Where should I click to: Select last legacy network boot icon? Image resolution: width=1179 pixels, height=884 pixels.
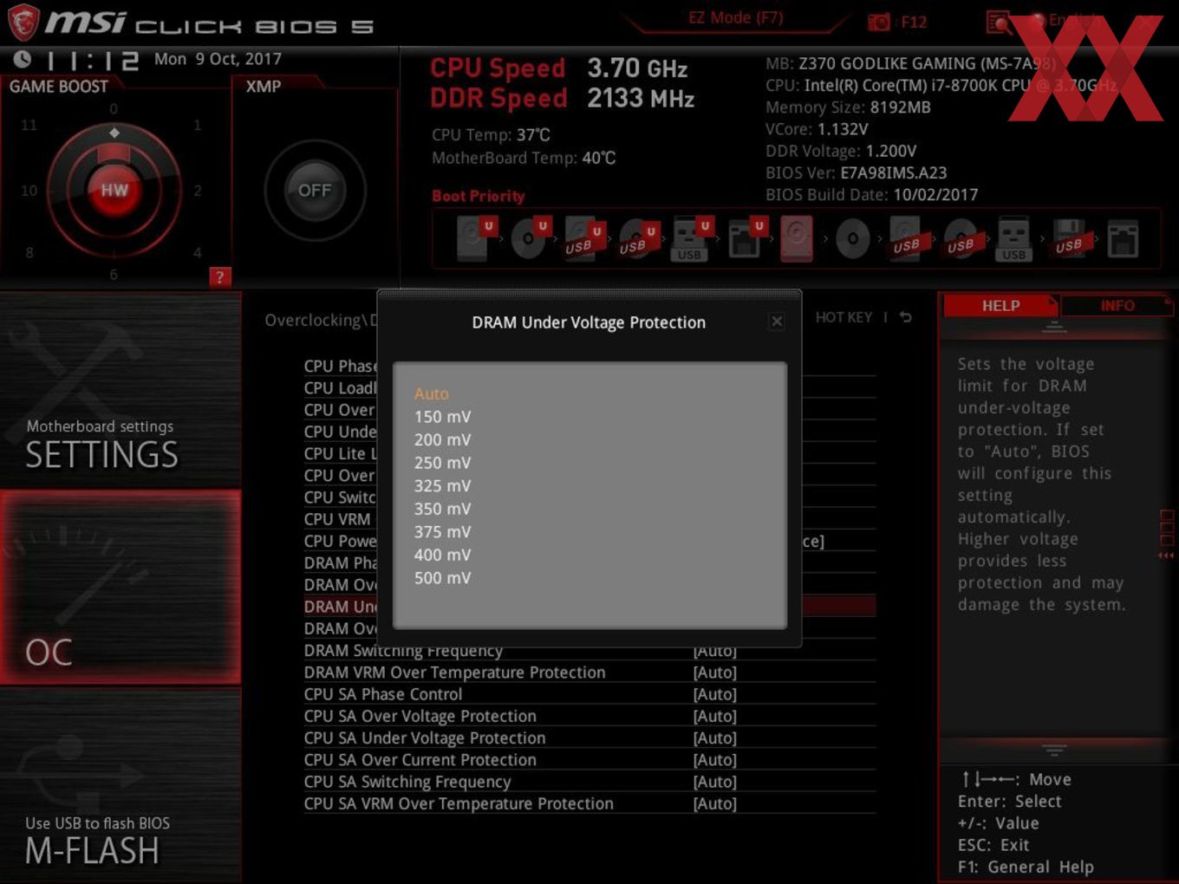1123,238
